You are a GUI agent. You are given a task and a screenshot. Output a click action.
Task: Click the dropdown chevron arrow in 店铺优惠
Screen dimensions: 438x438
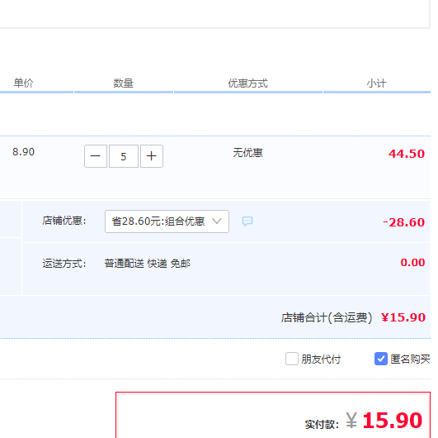click(x=217, y=221)
